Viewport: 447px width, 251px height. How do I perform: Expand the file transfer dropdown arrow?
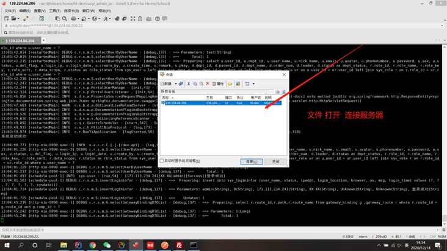click(89, 19)
